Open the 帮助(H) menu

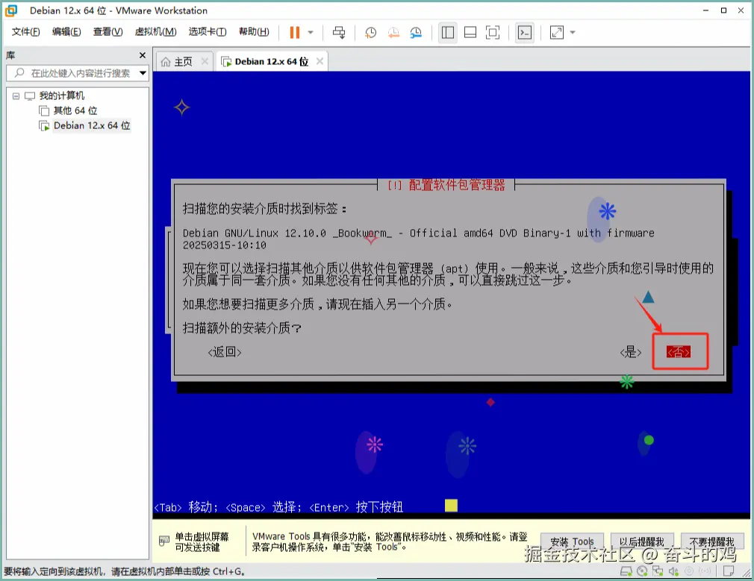[x=254, y=32]
